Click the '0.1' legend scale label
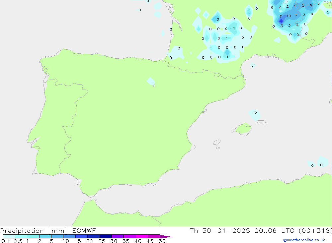Screen dimensions: 332x243 (6, 241)
